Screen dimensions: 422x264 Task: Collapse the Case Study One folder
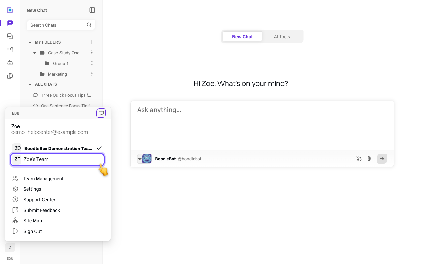pyautogui.click(x=35, y=53)
